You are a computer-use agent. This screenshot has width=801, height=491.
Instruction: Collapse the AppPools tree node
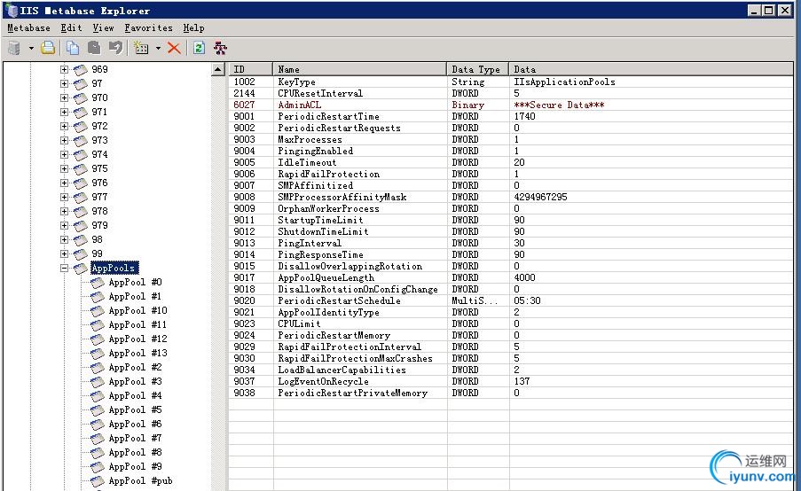(x=64, y=268)
